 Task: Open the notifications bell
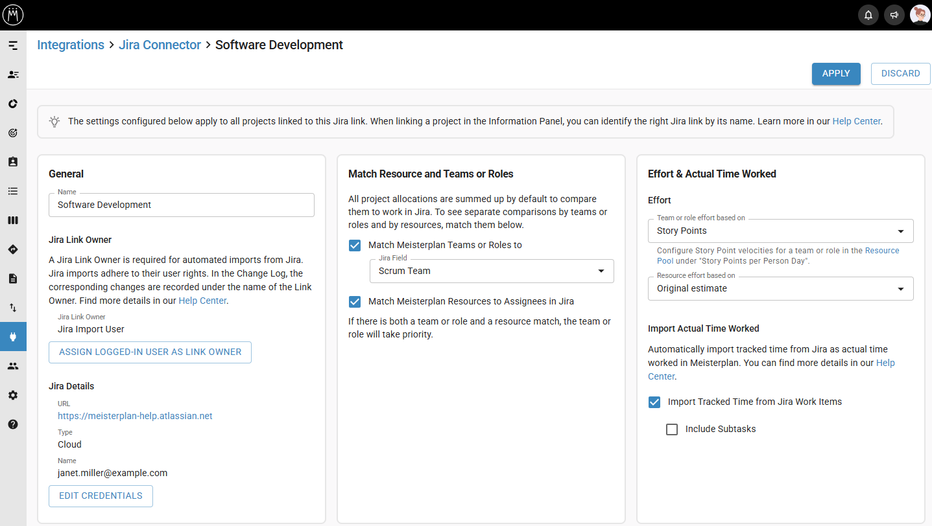868,15
